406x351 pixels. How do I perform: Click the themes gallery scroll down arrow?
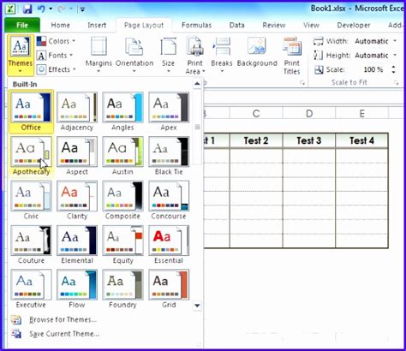[197, 306]
